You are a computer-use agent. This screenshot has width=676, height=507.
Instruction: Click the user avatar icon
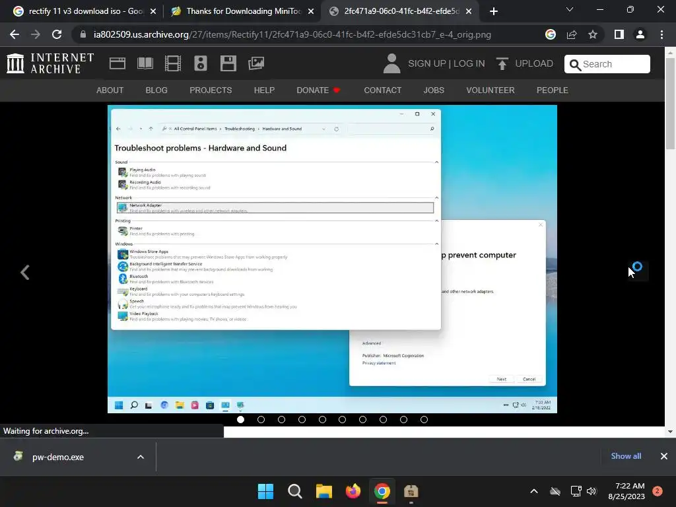pyautogui.click(x=391, y=63)
